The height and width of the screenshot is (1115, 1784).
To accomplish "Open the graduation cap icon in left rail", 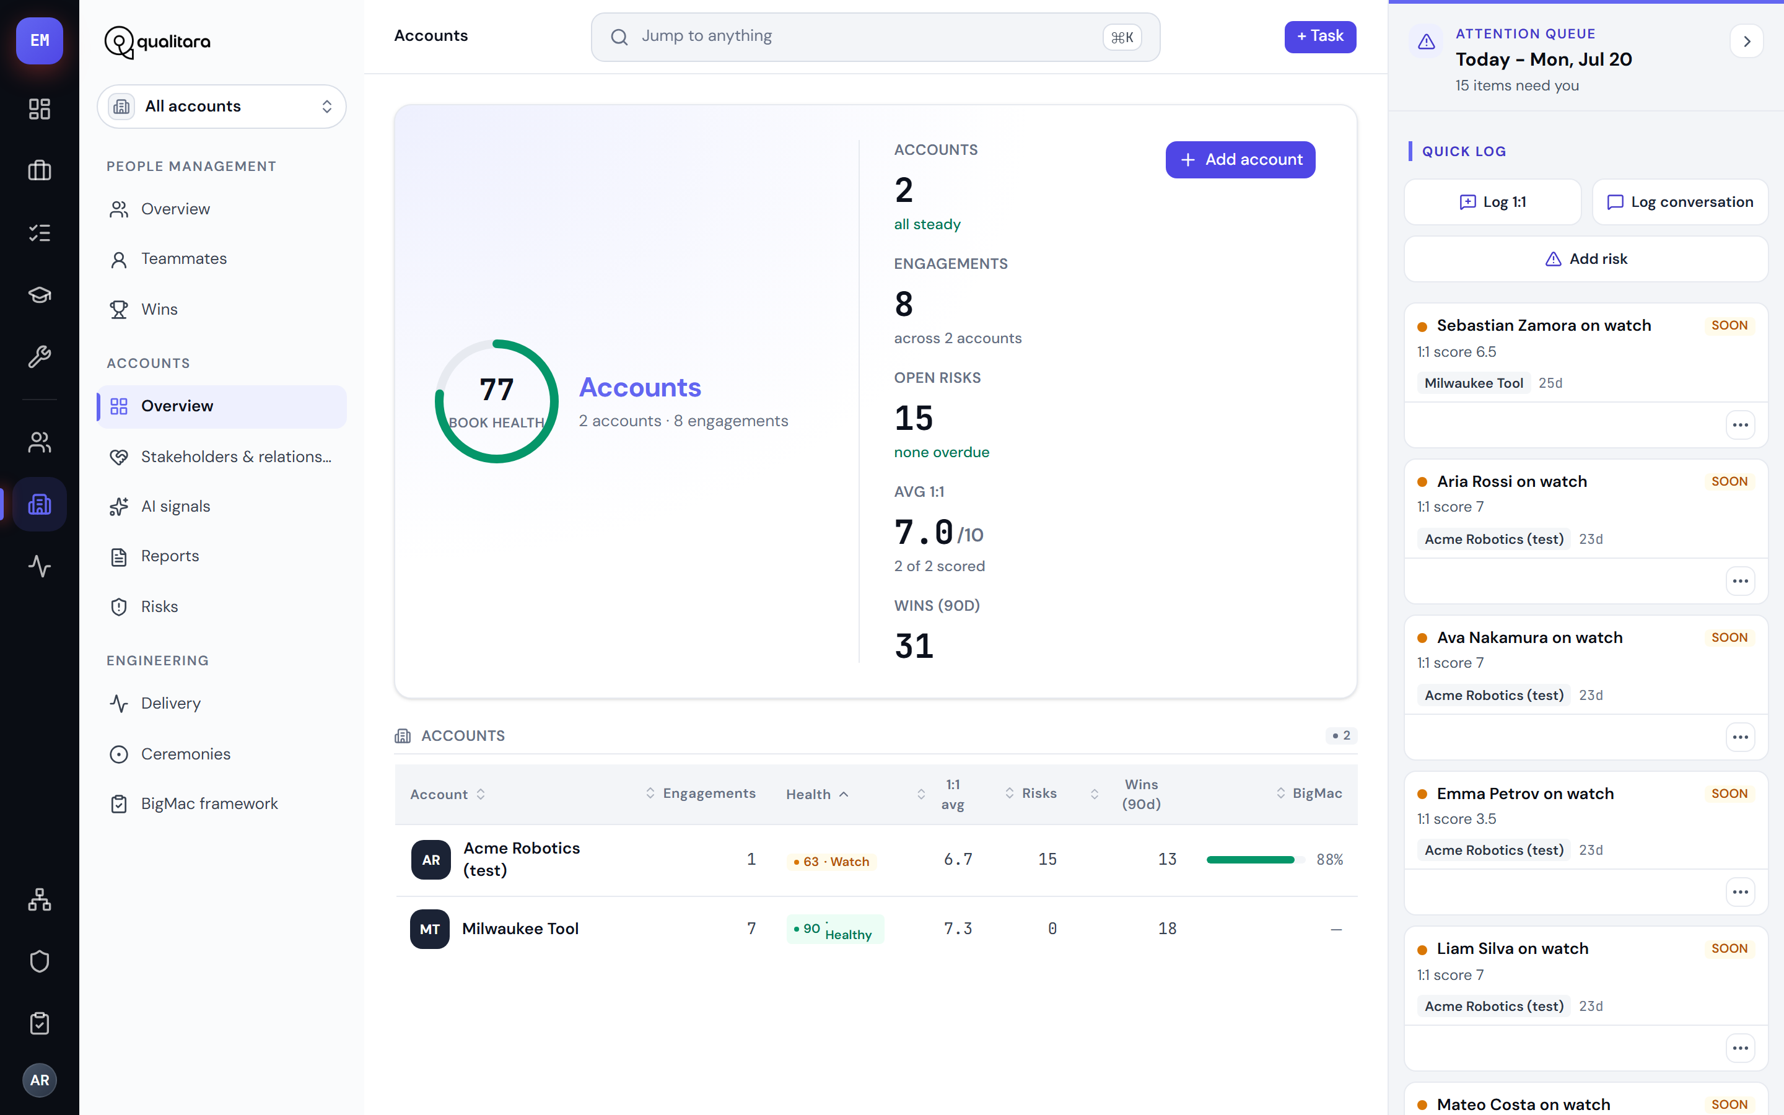I will click(40, 295).
